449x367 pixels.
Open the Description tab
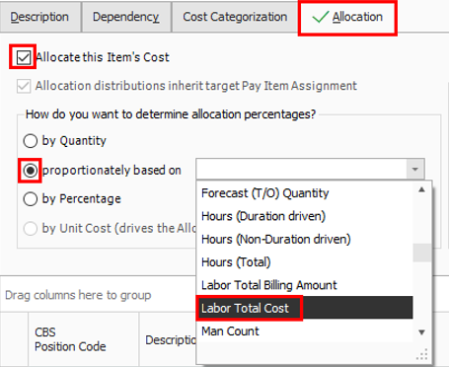[x=39, y=17]
